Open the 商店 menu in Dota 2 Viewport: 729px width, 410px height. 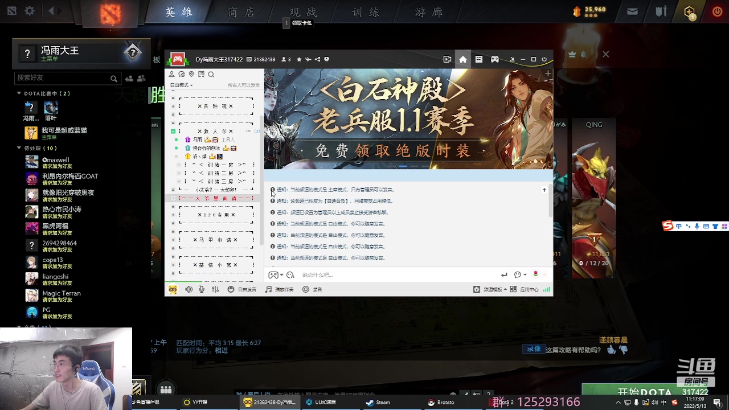point(239,11)
